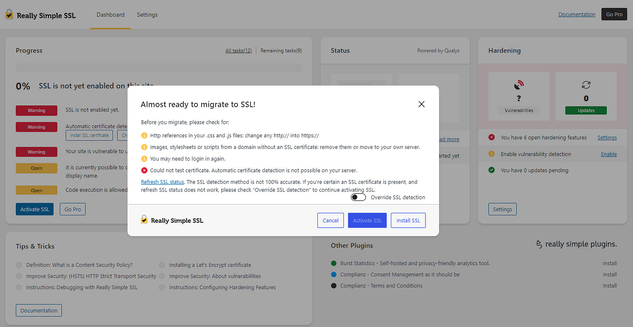
Task: Click the Hardening panel Settings button
Action: (x=503, y=209)
